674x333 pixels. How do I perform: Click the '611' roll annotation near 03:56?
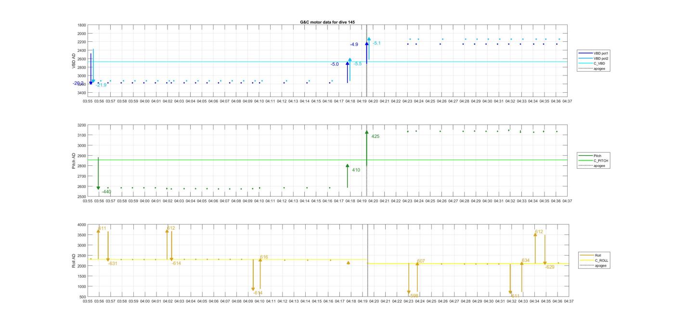point(102,228)
